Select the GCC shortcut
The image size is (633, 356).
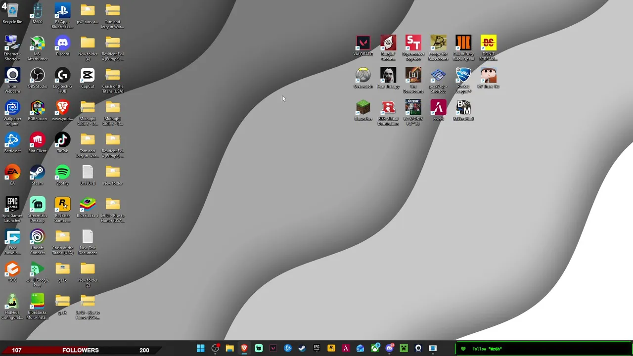pos(12,272)
